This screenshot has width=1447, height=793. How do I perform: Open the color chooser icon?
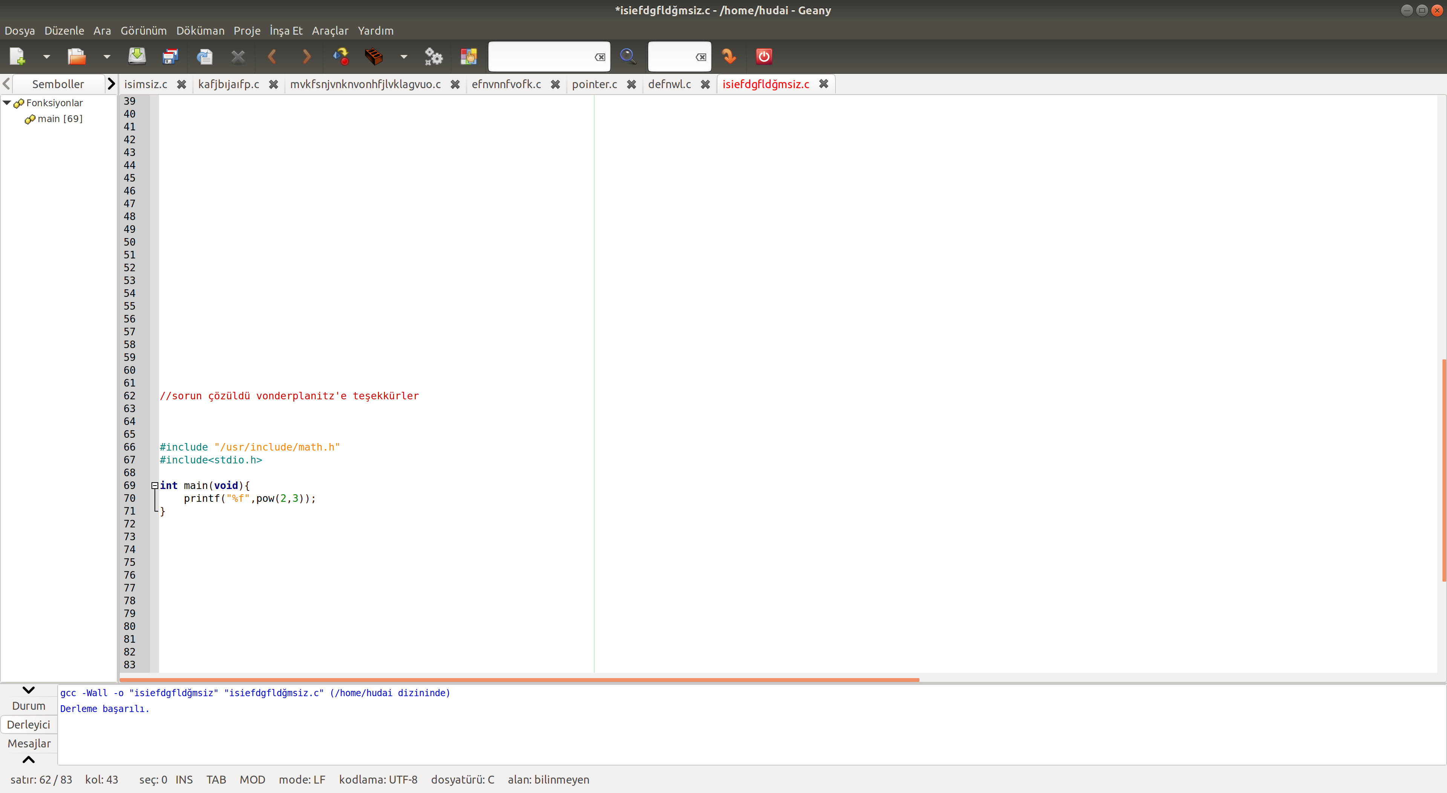(x=468, y=56)
